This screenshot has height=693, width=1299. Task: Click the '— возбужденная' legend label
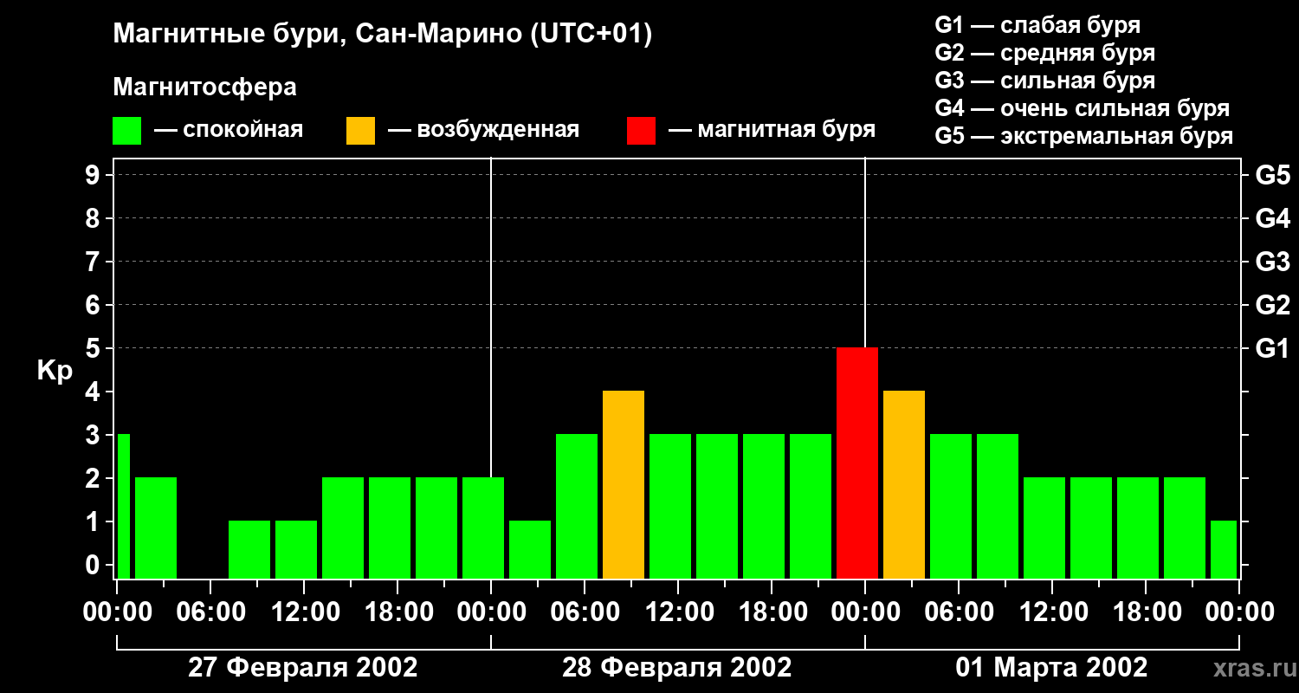483,130
